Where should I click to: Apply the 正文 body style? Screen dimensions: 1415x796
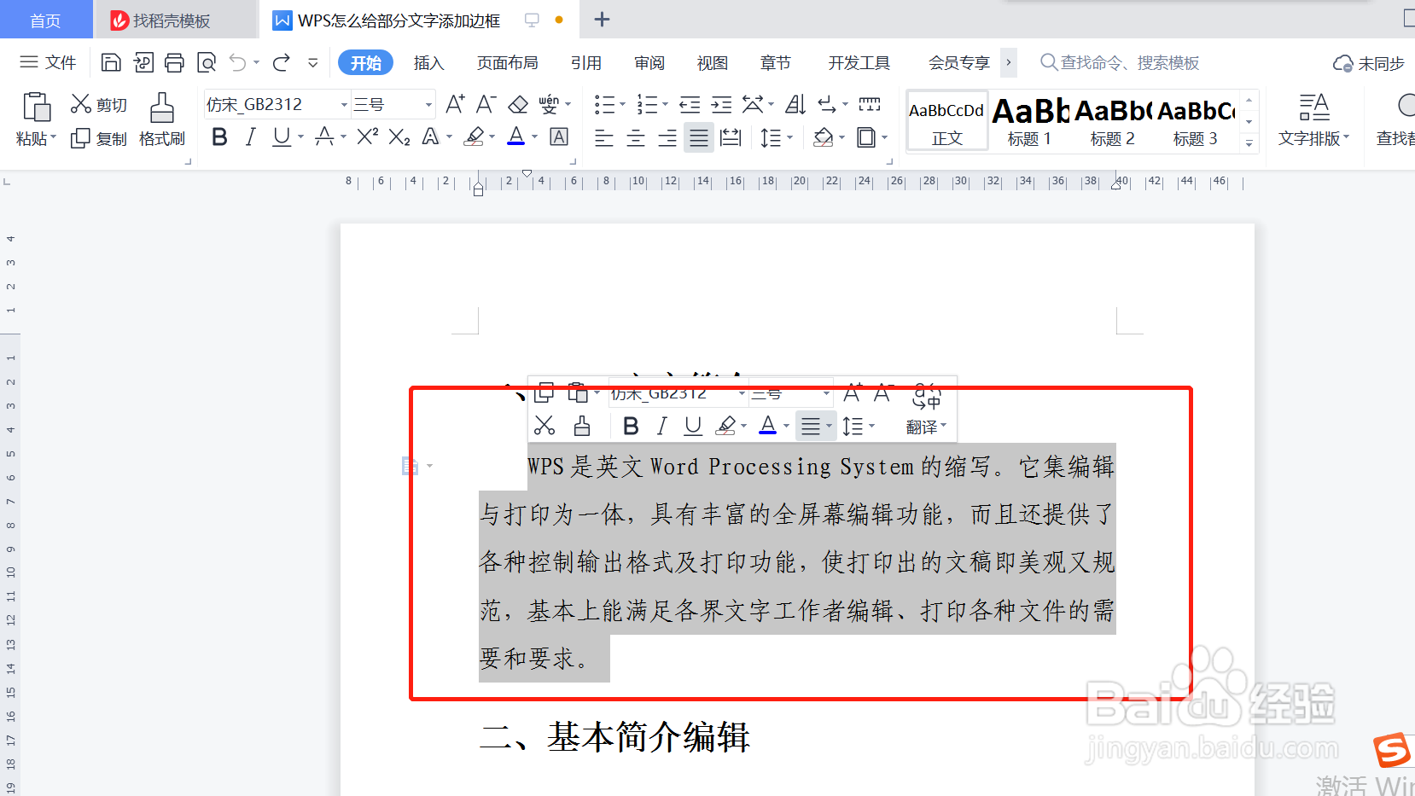[946, 120]
